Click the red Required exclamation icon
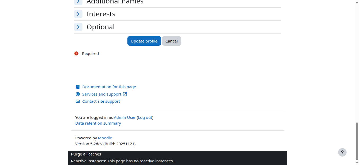Screen dimensions: 359x165 76,54
